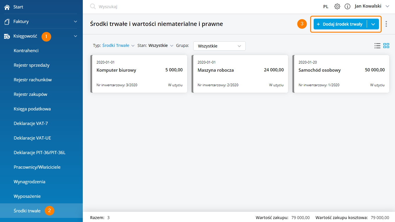This screenshot has height=222, width=395.
Task: Select Deklaracje VAT-7 menu item
Action: coord(31,124)
